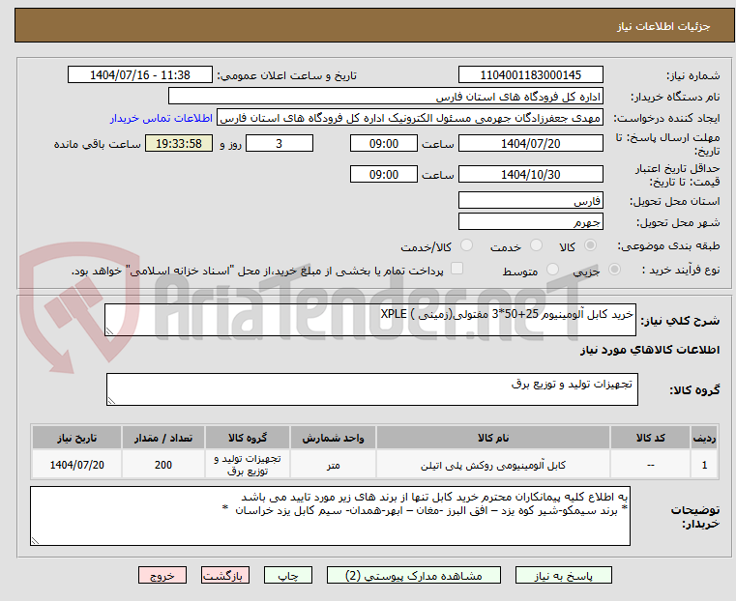
Task: Click the resize grip of توضیحات خریدار box
Action: [35, 540]
